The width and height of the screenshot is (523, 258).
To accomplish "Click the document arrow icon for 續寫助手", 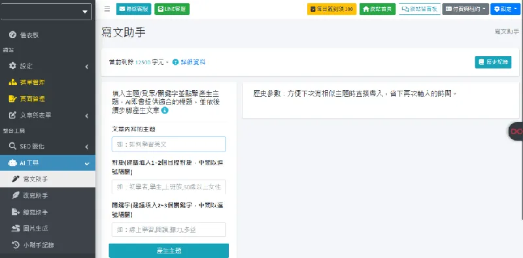I will 16,212.
